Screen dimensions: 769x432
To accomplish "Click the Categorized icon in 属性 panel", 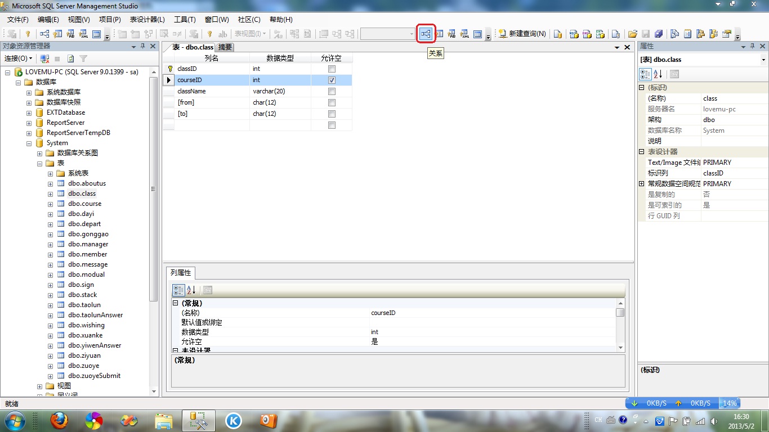I will click(x=646, y=74).
